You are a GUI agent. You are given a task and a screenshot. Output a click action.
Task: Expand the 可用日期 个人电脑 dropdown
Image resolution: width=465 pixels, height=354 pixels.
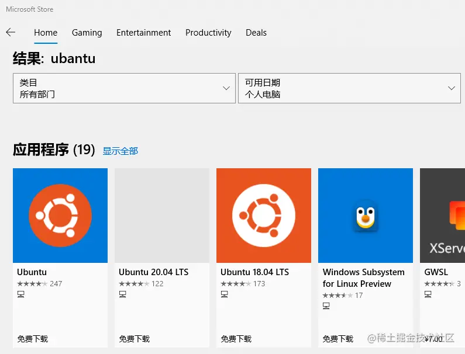point(349,88)
